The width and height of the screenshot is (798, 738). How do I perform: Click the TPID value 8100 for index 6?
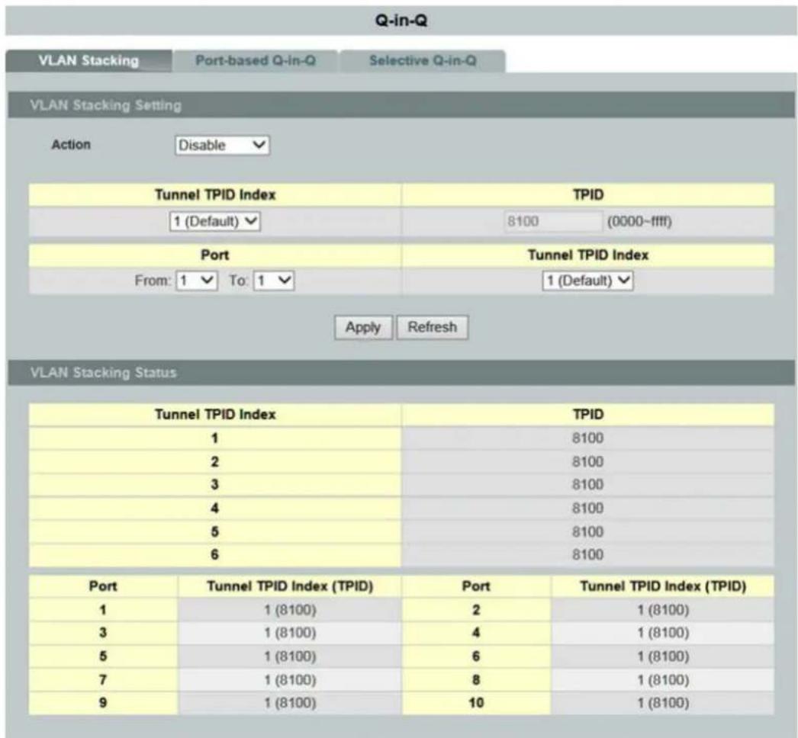point(587,555)
